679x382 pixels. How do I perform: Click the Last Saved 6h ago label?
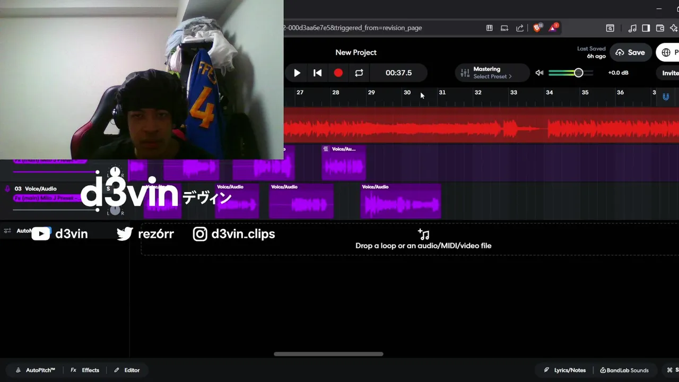[x=591, y=52]
